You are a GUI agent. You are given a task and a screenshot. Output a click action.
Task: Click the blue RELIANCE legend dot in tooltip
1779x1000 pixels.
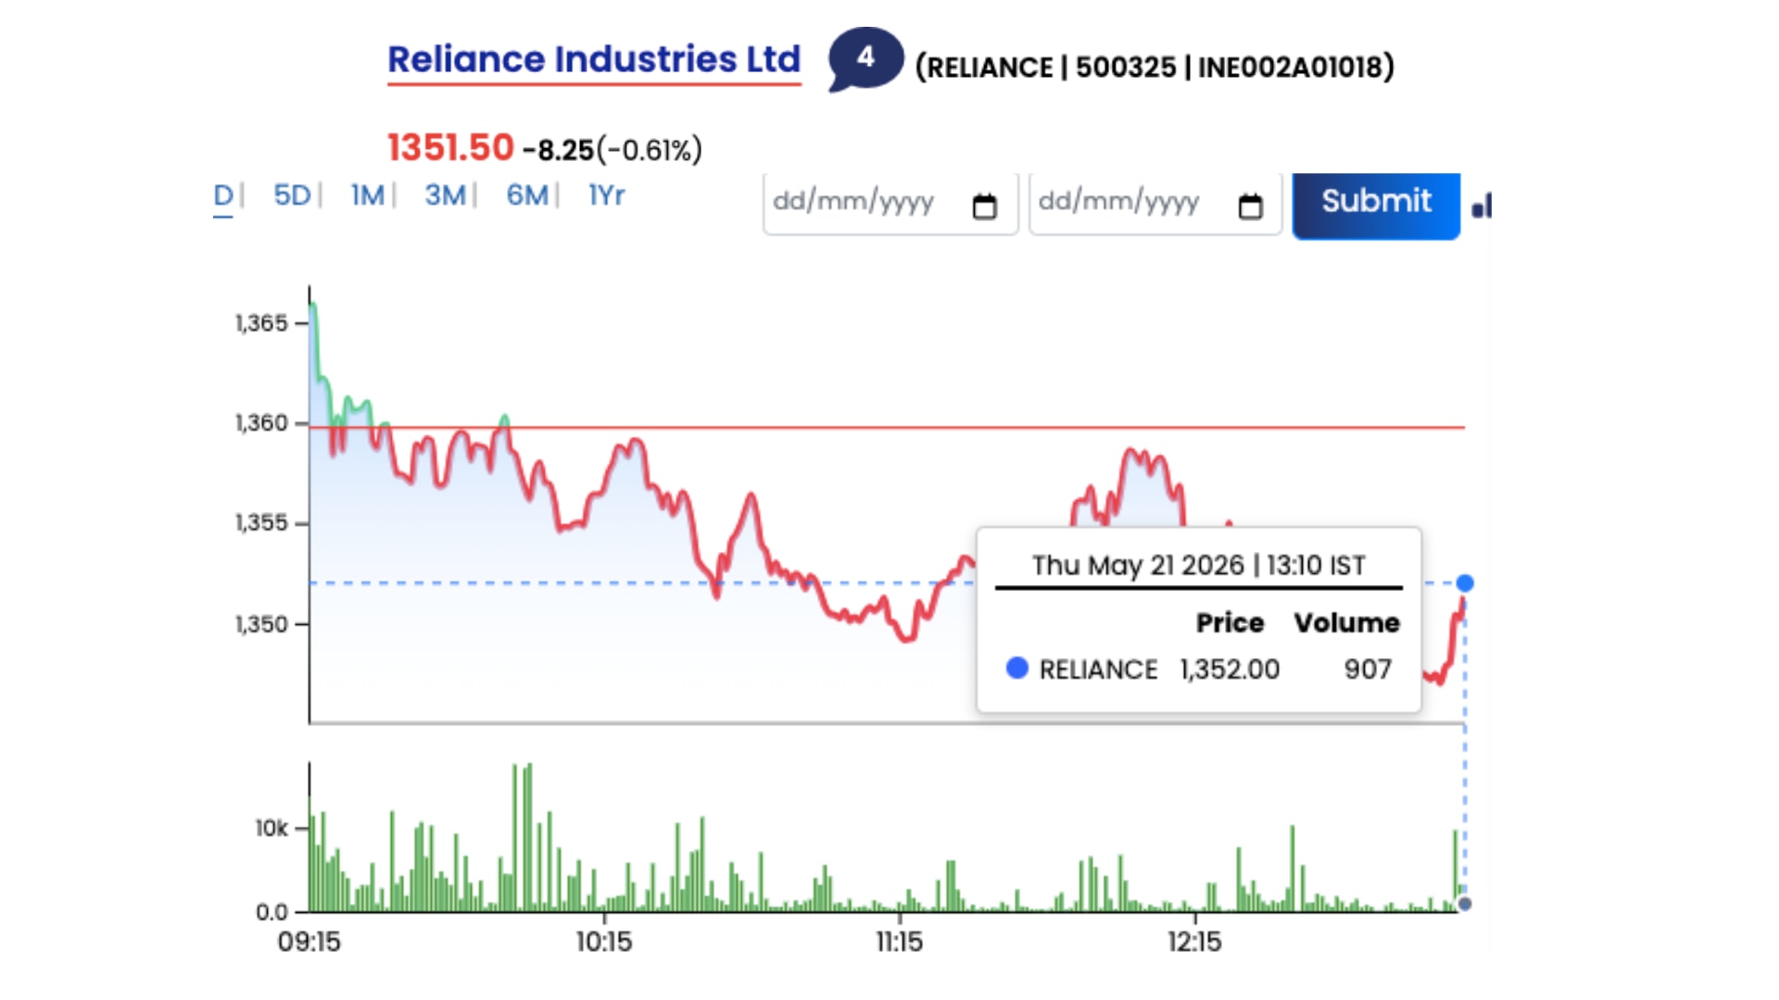(x=1017, y=668)
